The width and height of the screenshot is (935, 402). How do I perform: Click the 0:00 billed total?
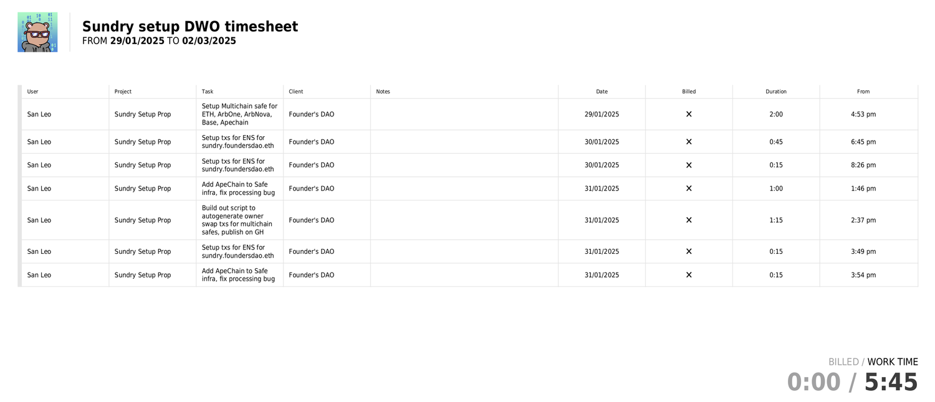[813, 382]
